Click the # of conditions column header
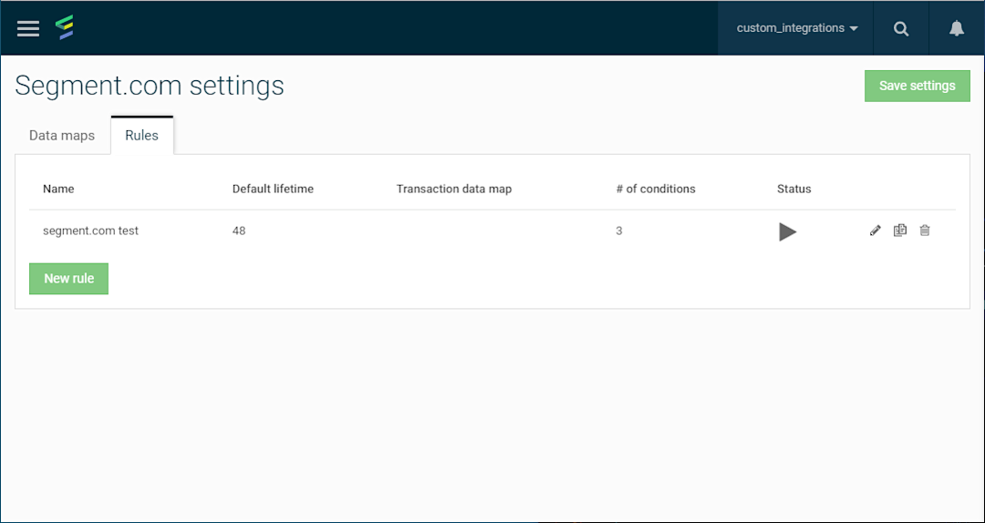 click(x=656, y=189)
